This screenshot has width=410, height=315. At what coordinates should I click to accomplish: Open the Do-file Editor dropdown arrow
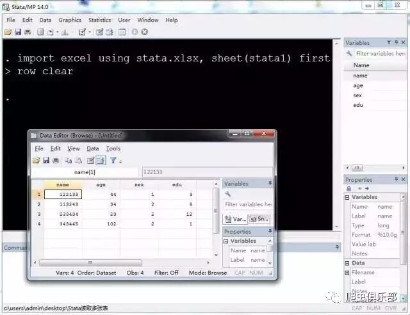pos(90,32)
